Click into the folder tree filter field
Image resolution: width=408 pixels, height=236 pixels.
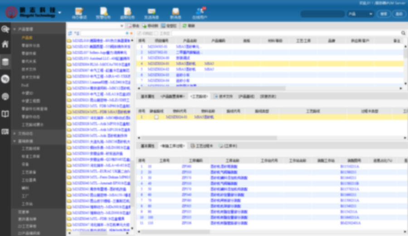click(103, 33)
